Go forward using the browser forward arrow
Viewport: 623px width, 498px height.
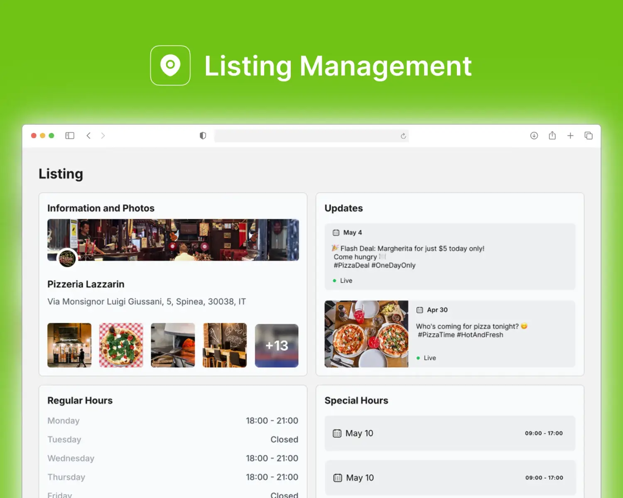pyautogui.click(x=103, y=136)
